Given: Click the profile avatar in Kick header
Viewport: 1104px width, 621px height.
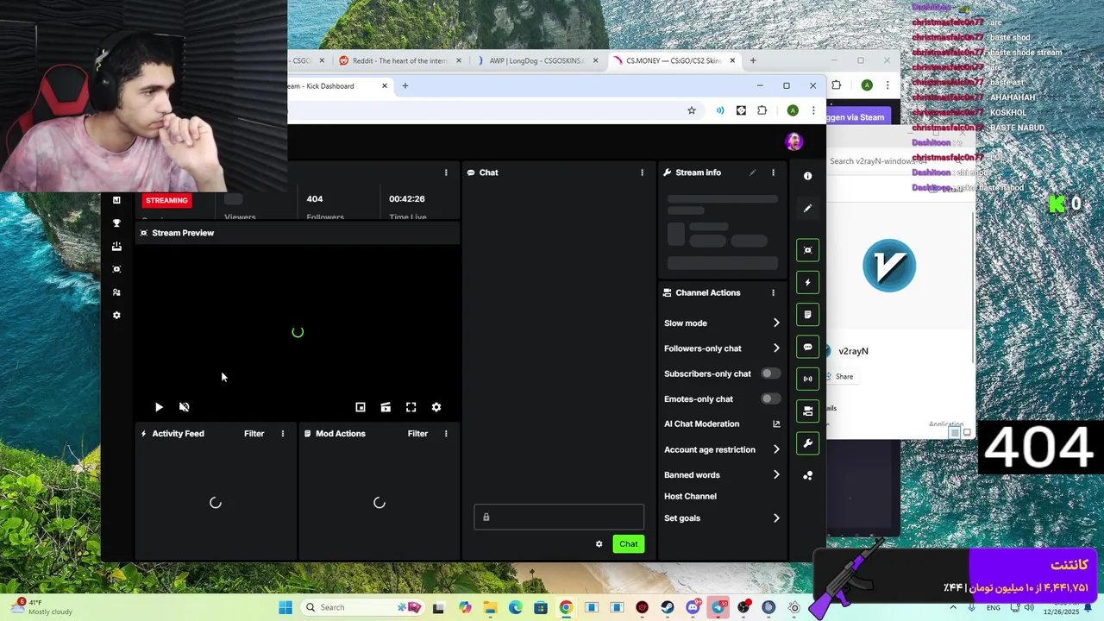Looking at the screenshot, I should 793,141.
